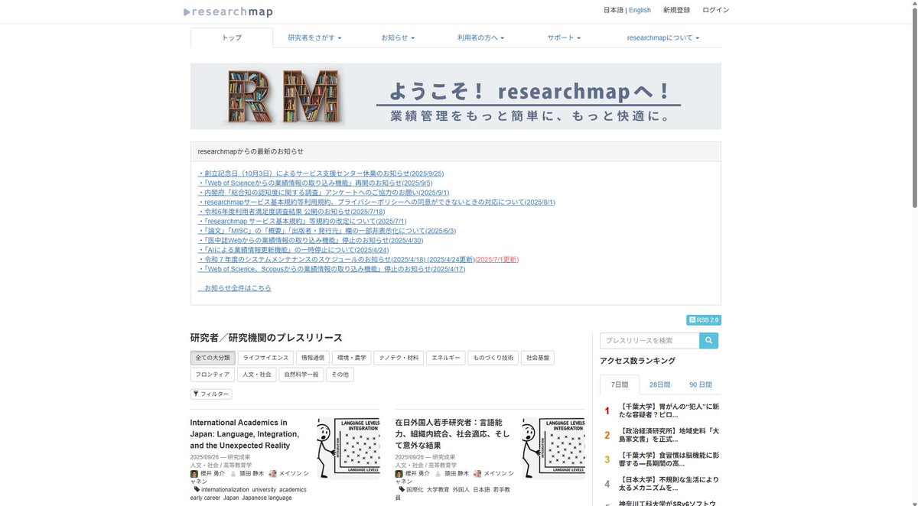Open the Web of Science、Scopus 停止 notice
Screen dimensions: 918x506
331,269
